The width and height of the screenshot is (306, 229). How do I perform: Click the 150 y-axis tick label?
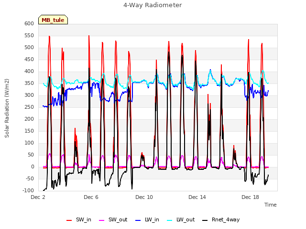(x=29, y=131)
